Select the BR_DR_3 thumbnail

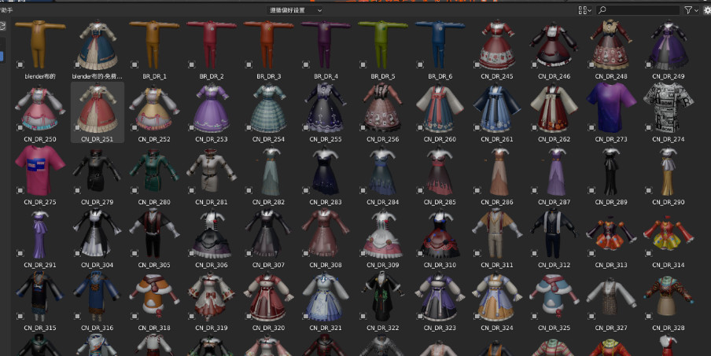coord(268,45)
